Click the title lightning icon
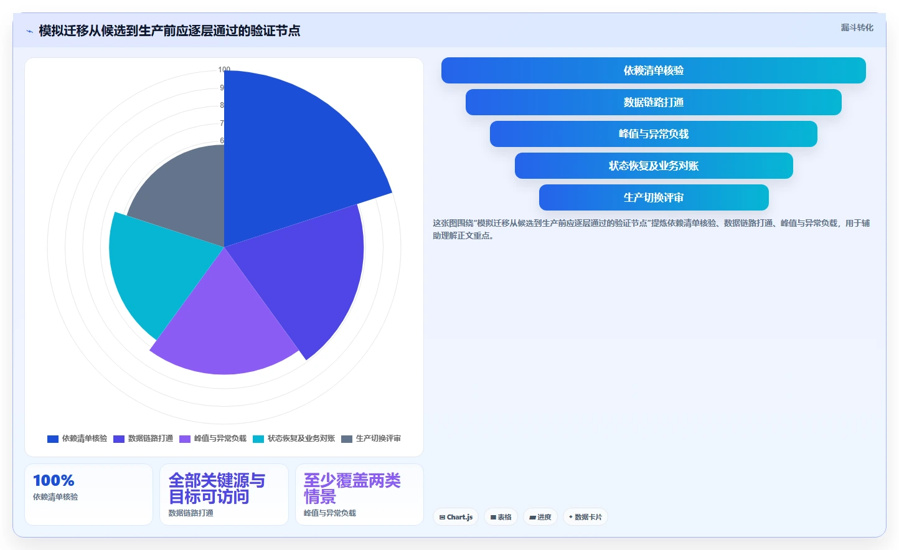This screenshot has height=550, width=899. tap(29, 31)
